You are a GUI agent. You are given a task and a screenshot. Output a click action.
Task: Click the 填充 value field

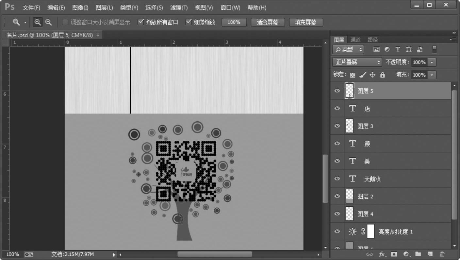click(419, 75)
